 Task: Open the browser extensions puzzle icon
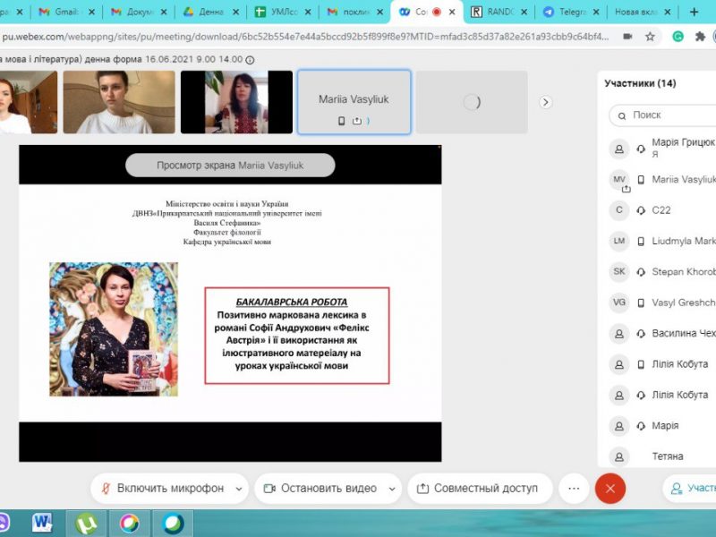coord(702,37)
